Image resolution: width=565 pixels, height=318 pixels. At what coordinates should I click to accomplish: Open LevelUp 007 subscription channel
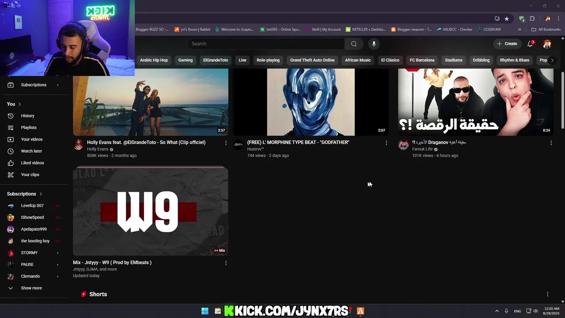coord(34,206)
